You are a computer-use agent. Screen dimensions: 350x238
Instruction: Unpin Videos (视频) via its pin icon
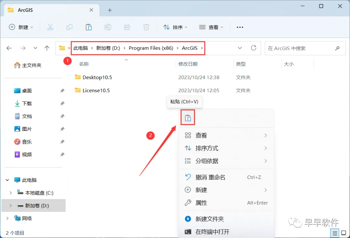point(62,154)
